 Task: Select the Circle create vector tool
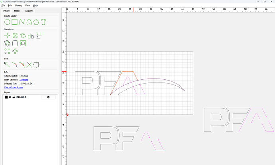[7, 22]
